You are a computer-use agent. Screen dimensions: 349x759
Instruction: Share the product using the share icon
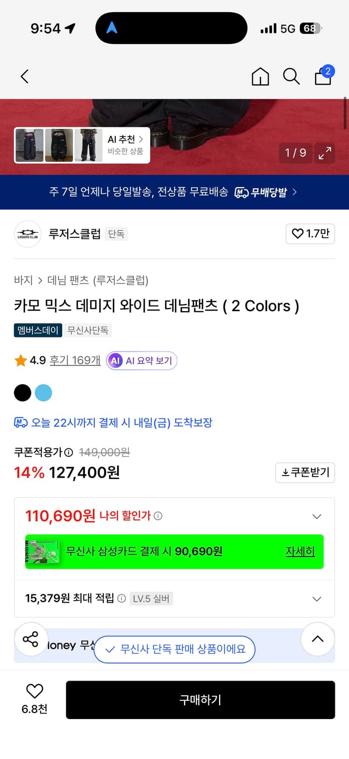tap(31, 639)
